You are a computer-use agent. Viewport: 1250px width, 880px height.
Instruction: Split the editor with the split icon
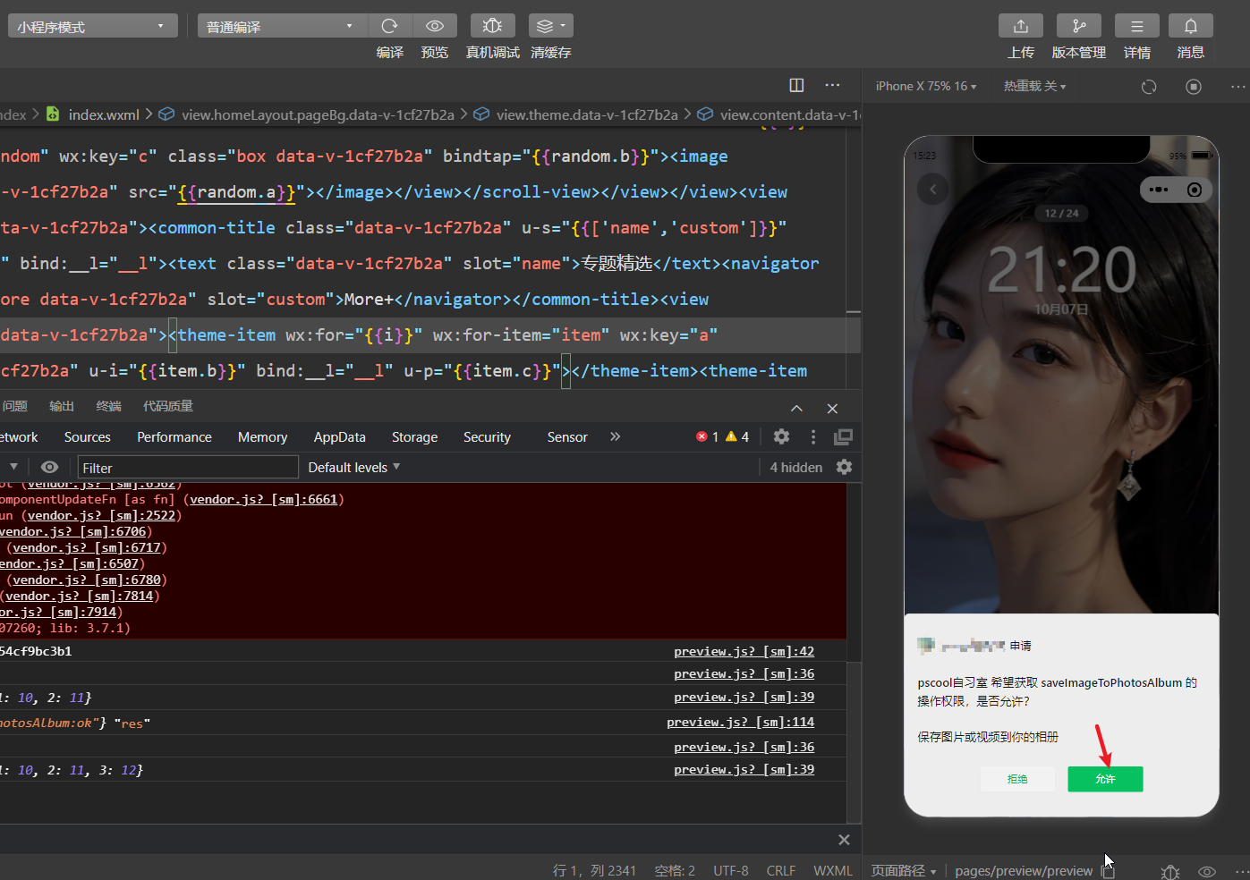796,85
